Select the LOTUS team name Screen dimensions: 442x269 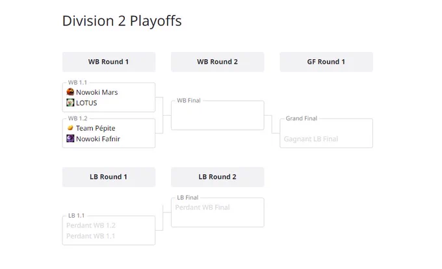tap(86, 103)
